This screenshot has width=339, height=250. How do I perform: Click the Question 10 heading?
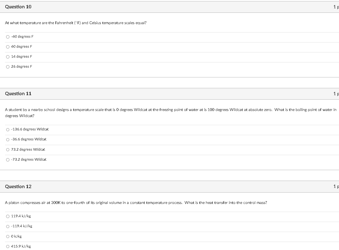tap(18, 7)
